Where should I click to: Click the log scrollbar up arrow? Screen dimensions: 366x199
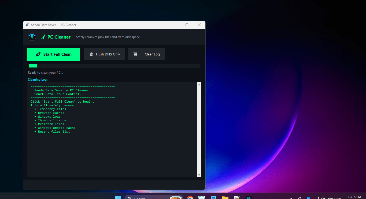click(199, 85)
